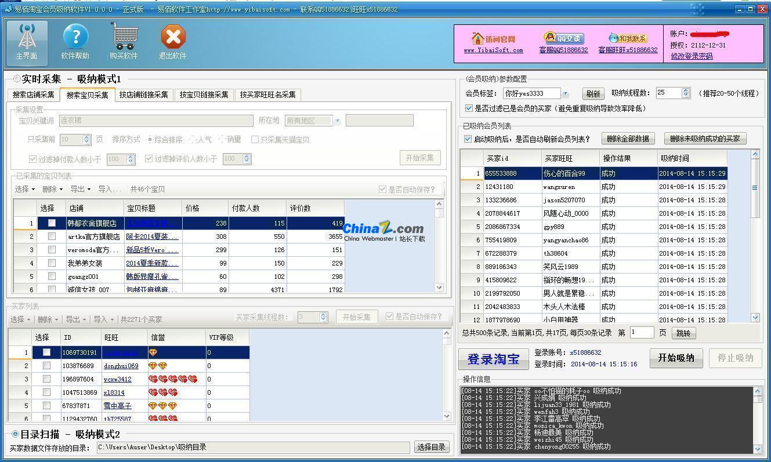Screen dimensions: 771x462
Task: Toggle 过滤掉付款人数小于 checkbox
Action: (32, 159)
